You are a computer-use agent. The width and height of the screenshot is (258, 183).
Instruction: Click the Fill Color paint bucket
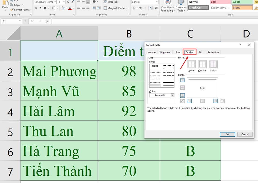point(63,8)
